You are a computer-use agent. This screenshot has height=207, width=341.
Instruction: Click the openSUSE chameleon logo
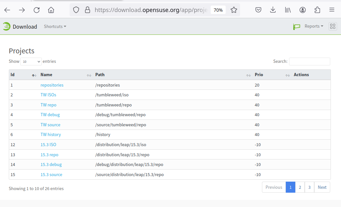(7, 26)
